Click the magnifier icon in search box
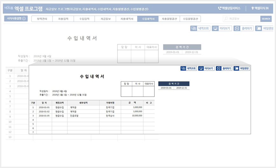 pos(226,18)
